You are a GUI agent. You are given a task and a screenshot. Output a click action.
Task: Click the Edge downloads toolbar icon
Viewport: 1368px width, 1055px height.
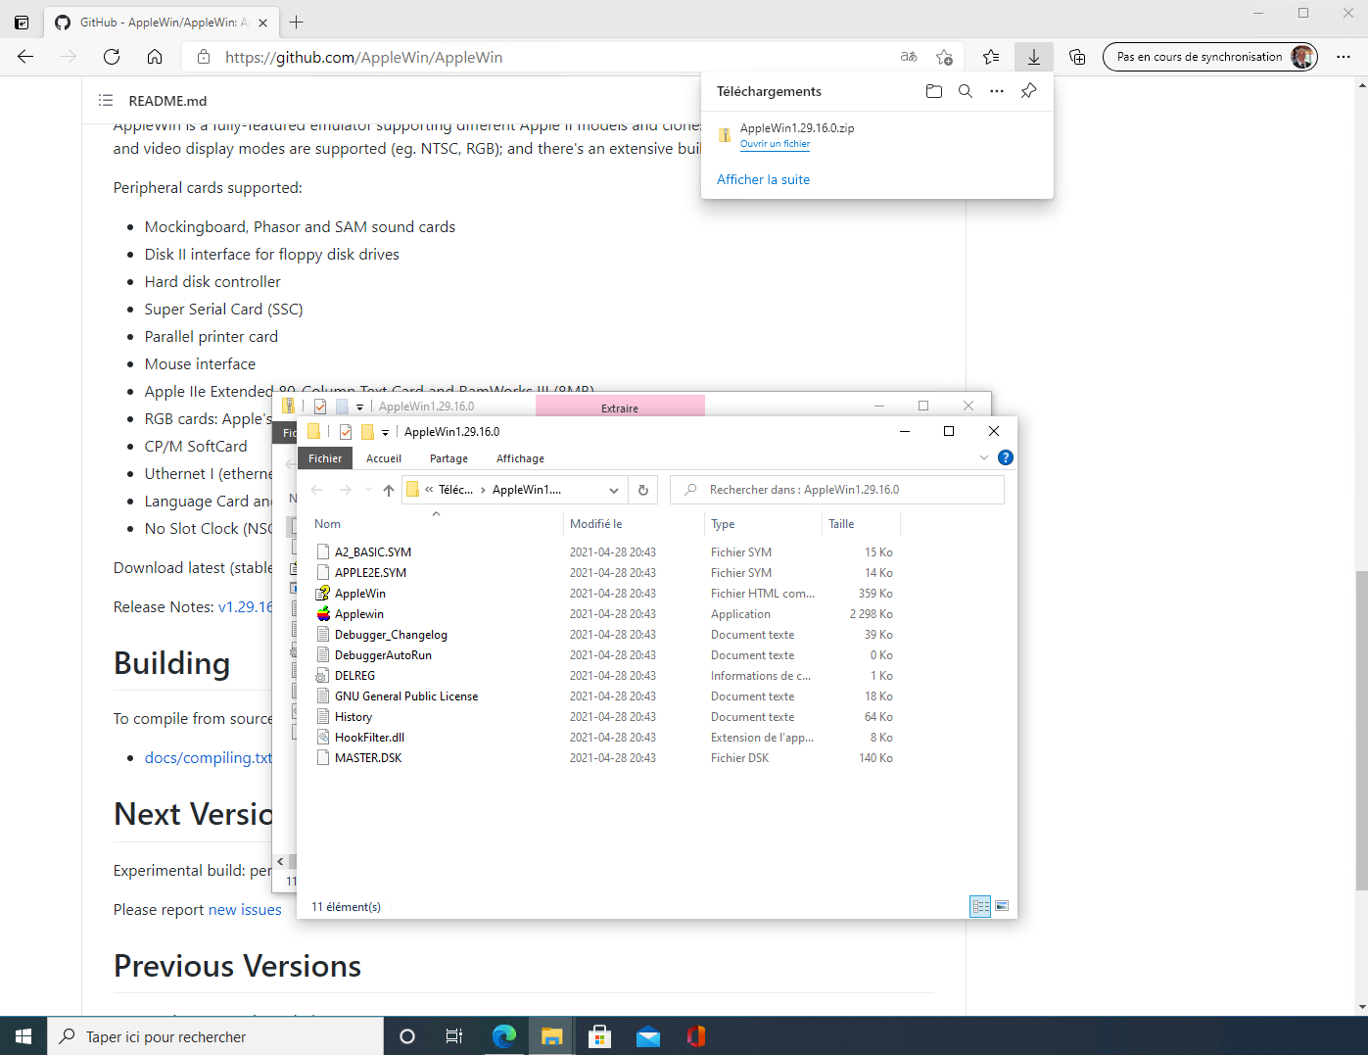pyautogui.click(x=1033, y=57)
